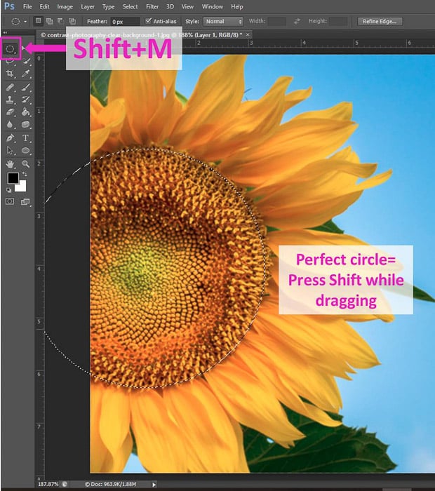Open the Filter menu
The image size is (435, 491).
(152, 6)
